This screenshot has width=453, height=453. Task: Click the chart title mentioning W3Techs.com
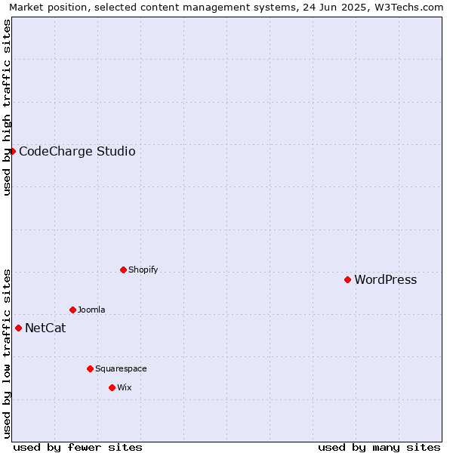click(226, 8)
